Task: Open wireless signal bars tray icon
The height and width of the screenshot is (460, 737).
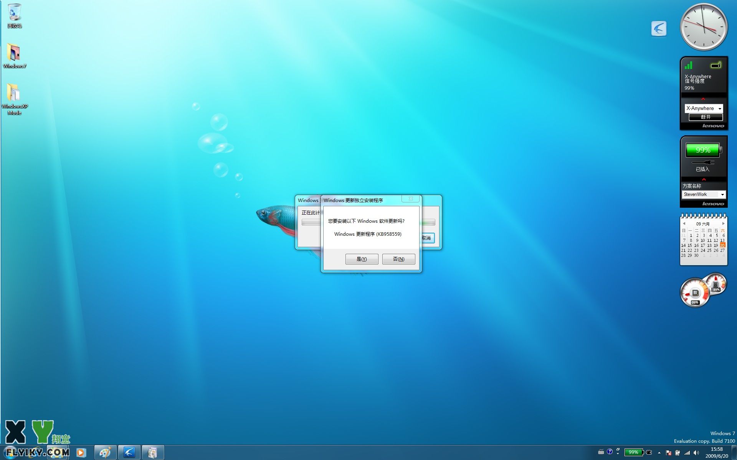Action: (x=687, y=453)
